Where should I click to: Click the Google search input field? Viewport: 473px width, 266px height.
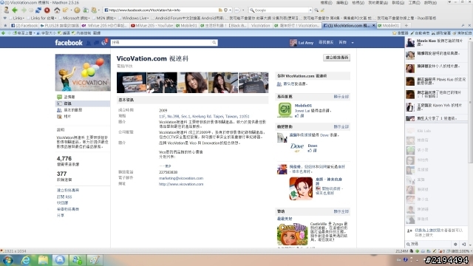coord(281,10)
